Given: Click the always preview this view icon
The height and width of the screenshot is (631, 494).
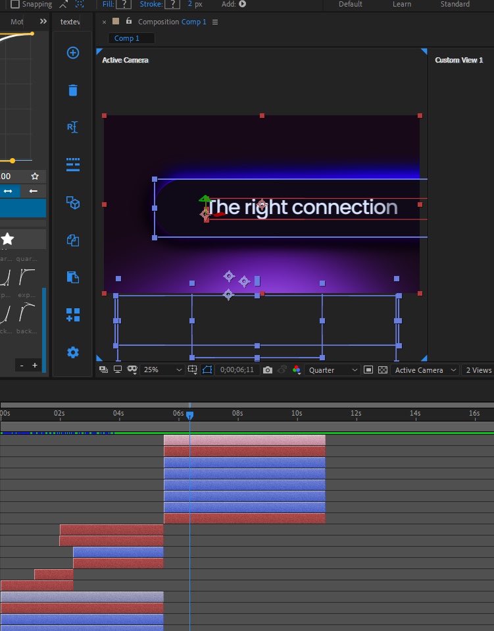Looking at the screenshot, I should tap(103, 370).
